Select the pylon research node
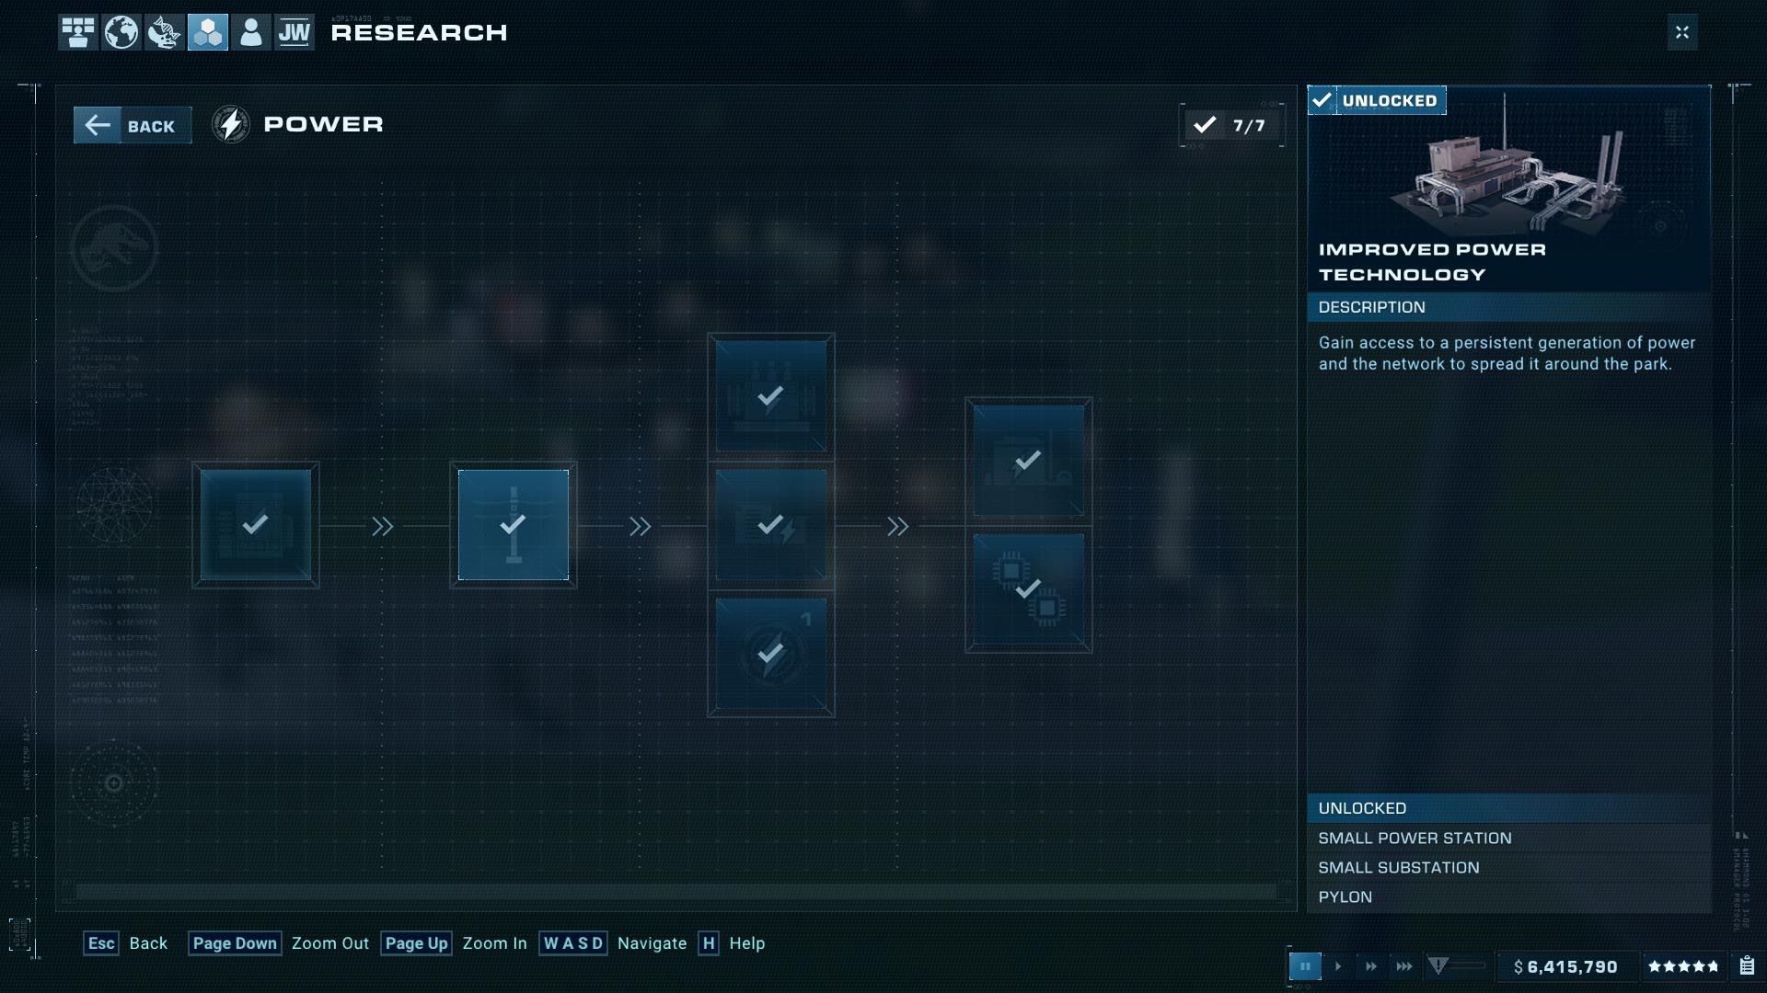The height and width of the screenshot is (993, 1767). click(x=514, y=525)
